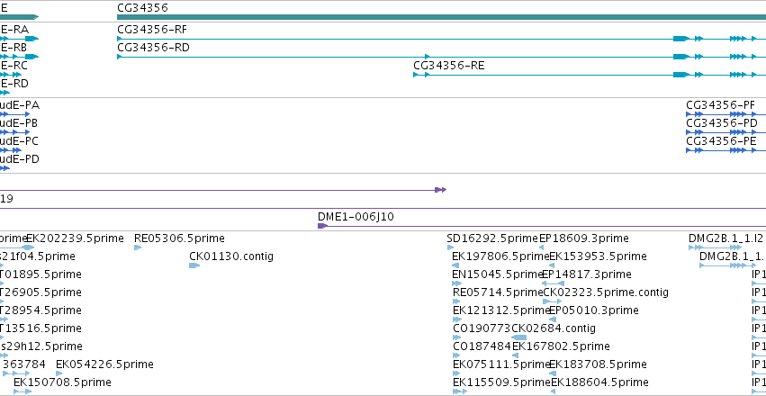Select the udE-PD coding sequence label
Image resolution: width=766 pixels, height=396 pixels.
20,159
